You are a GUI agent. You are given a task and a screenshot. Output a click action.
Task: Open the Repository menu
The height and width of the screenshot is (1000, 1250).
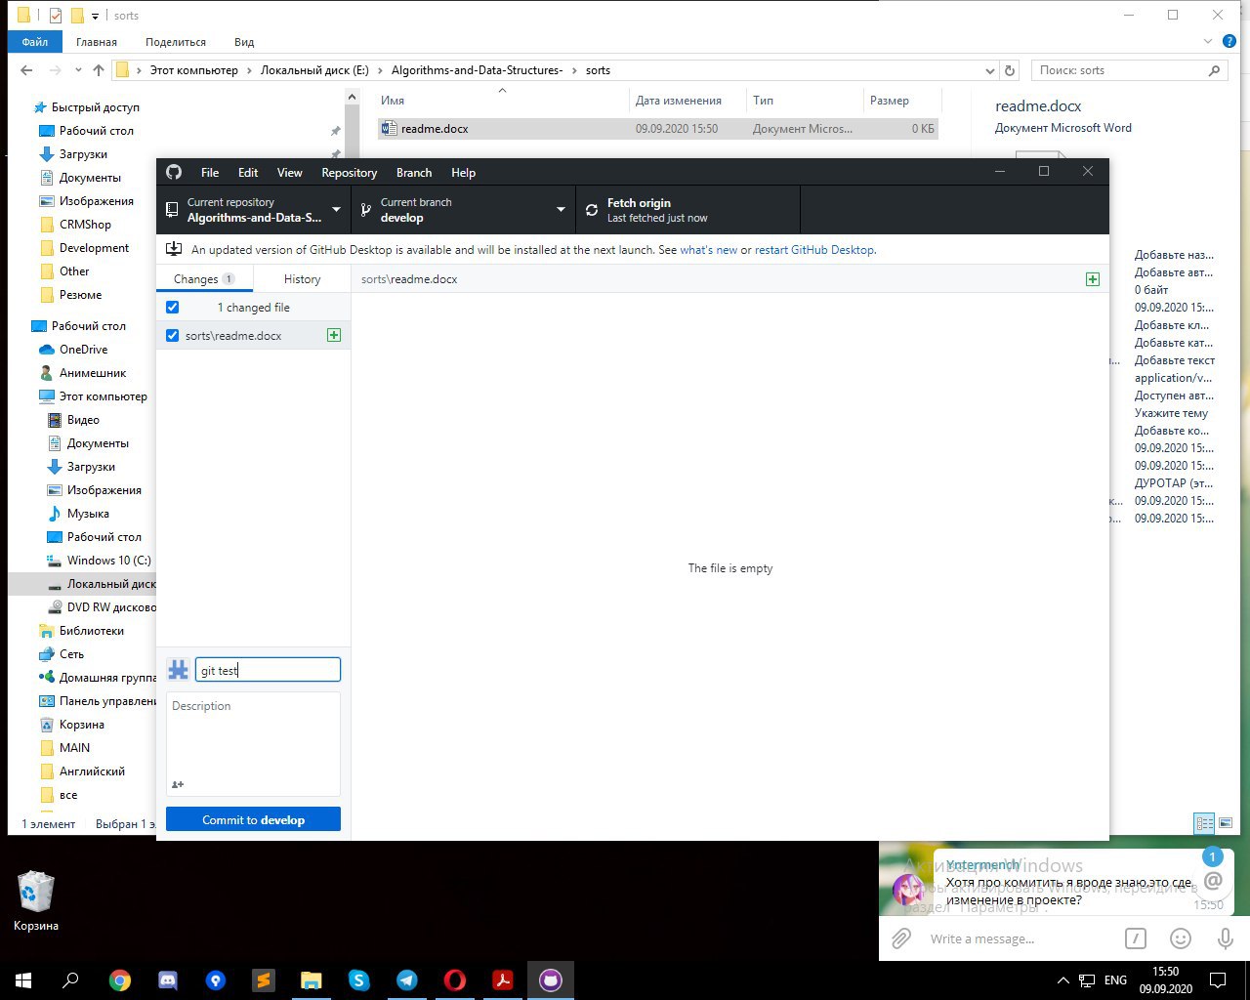pos(349,173)
